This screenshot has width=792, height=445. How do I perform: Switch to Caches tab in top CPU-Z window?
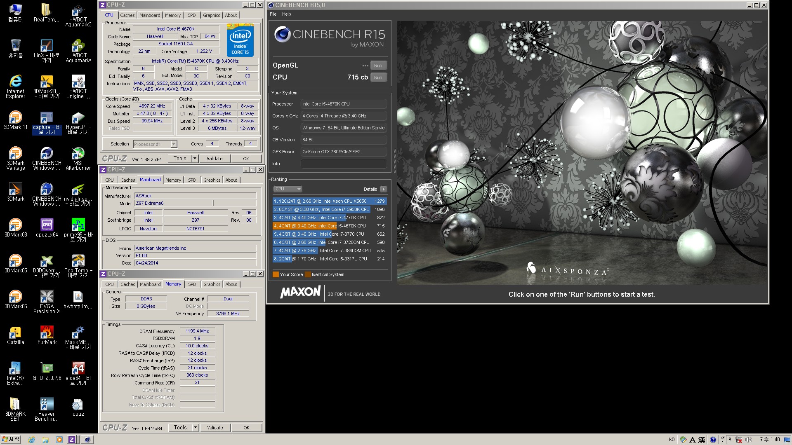(x=127, y=15)
